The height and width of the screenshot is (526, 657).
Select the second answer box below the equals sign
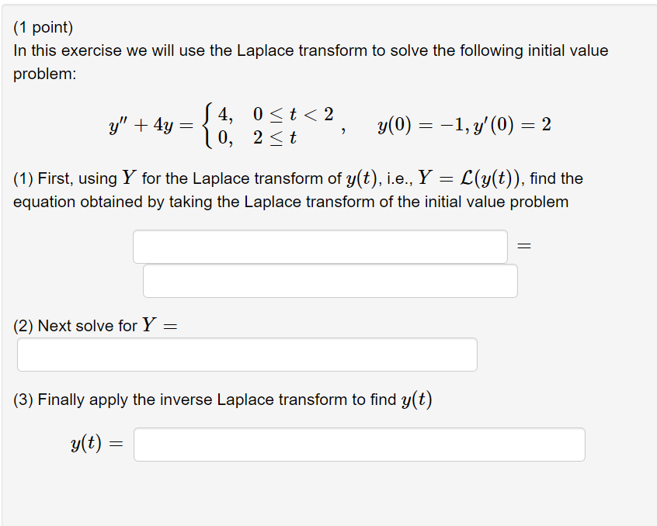(x=329, y=281)
